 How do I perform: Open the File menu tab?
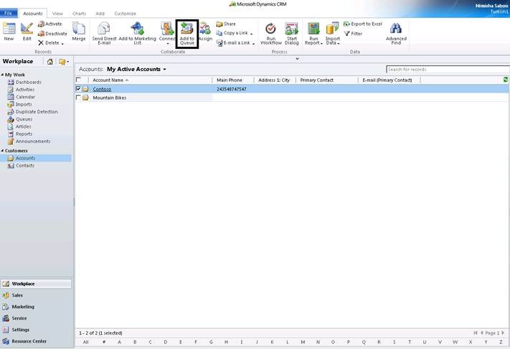(9, 14)
